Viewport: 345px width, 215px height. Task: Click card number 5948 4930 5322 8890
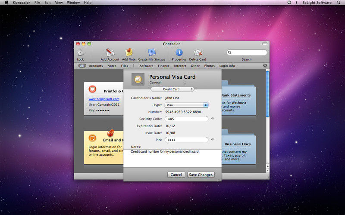pos(183,112)
